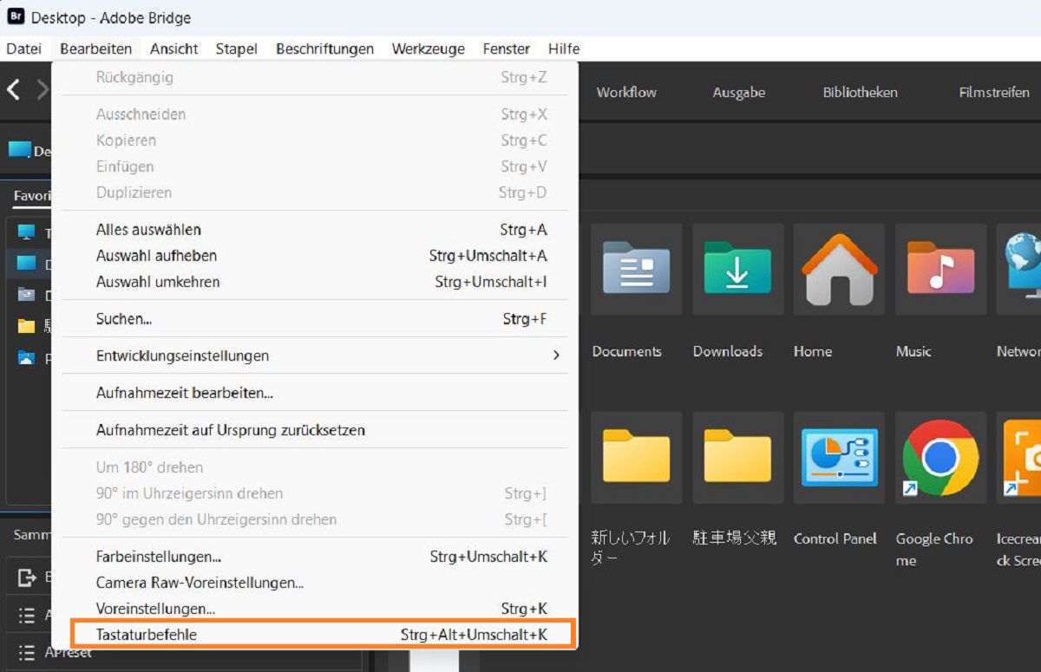Click the Downloads label

point(728,351)
